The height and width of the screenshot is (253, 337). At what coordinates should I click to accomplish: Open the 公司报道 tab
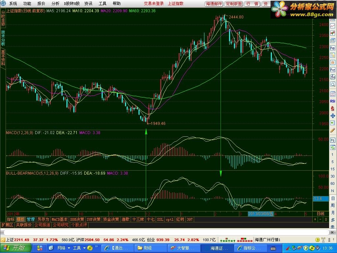click(42, 225)
